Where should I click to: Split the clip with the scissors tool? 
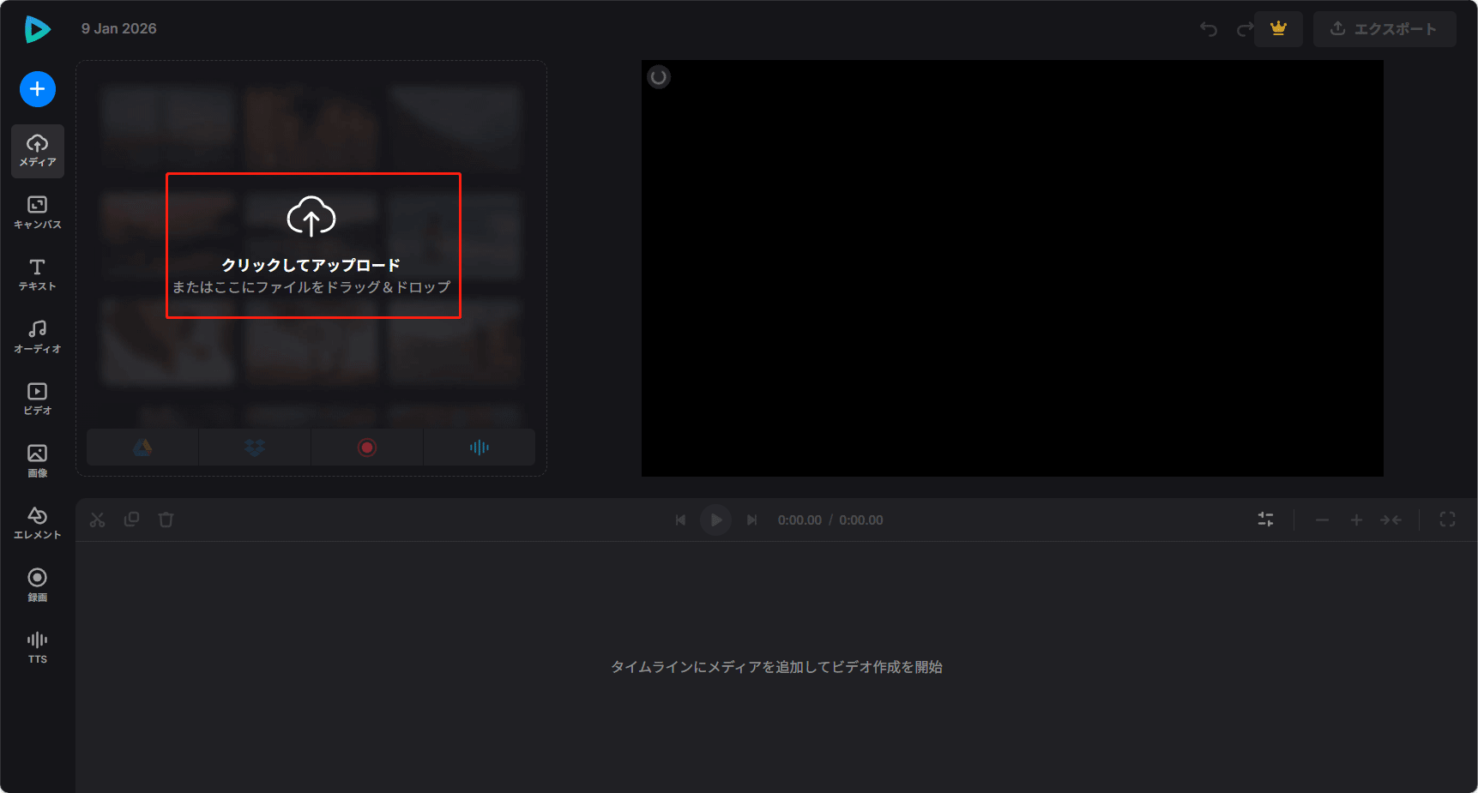tap(98, 520)
